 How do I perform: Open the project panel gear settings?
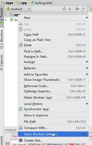78,9
